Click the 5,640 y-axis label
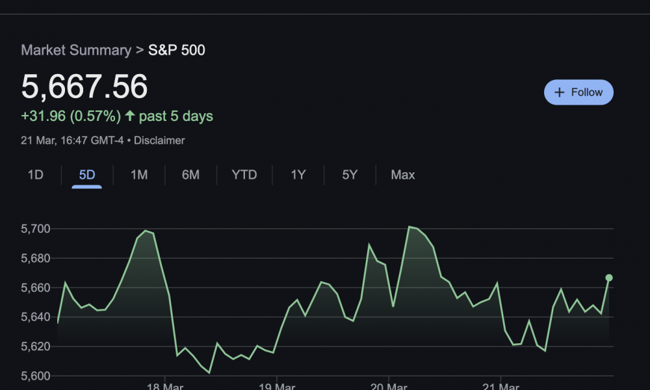 36,317
